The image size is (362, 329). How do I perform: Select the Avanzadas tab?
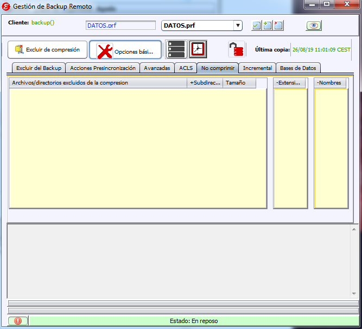[157, 68]
